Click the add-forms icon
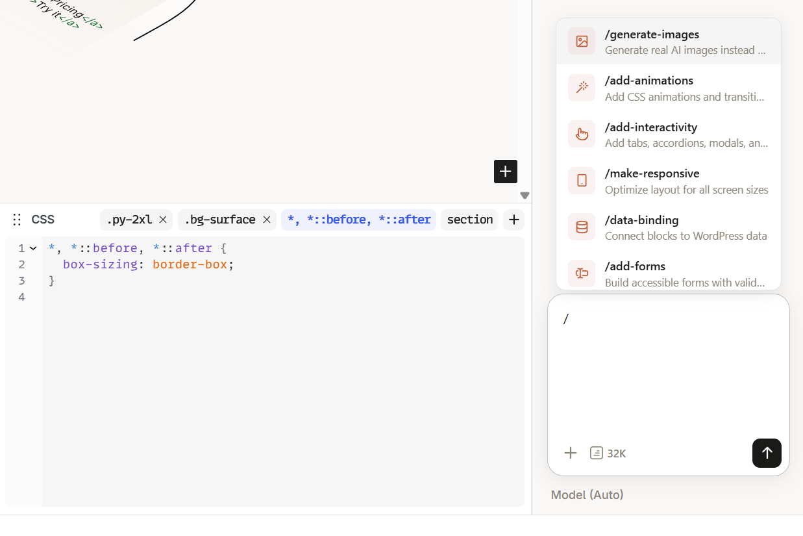 582,274
